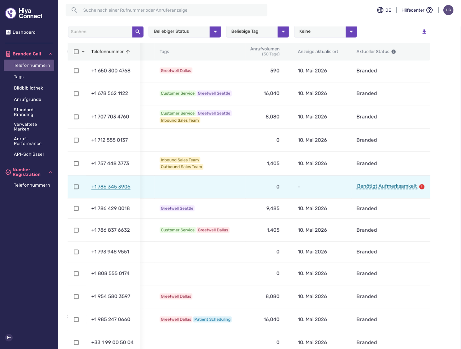Switch language via the DE globe icon
The height and width of the screenshot is (349, 461).
click(380, 10)
